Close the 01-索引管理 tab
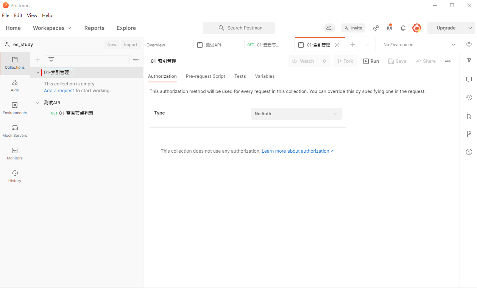This screenshot has height=289, width=477. [x=337, y=45]
